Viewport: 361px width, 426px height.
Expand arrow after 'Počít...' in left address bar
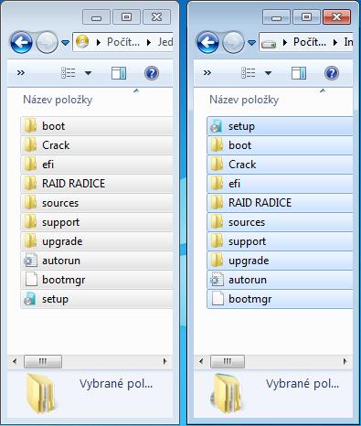(x=149, y=42)
